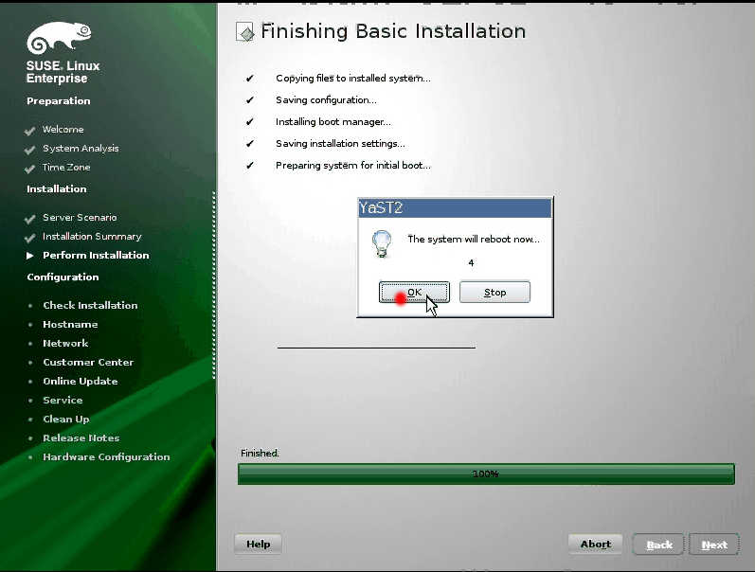The width and height of the screenshot is (755, 572).
Task: Click 'The system will reboot now...' message
Action: [474, 239]
